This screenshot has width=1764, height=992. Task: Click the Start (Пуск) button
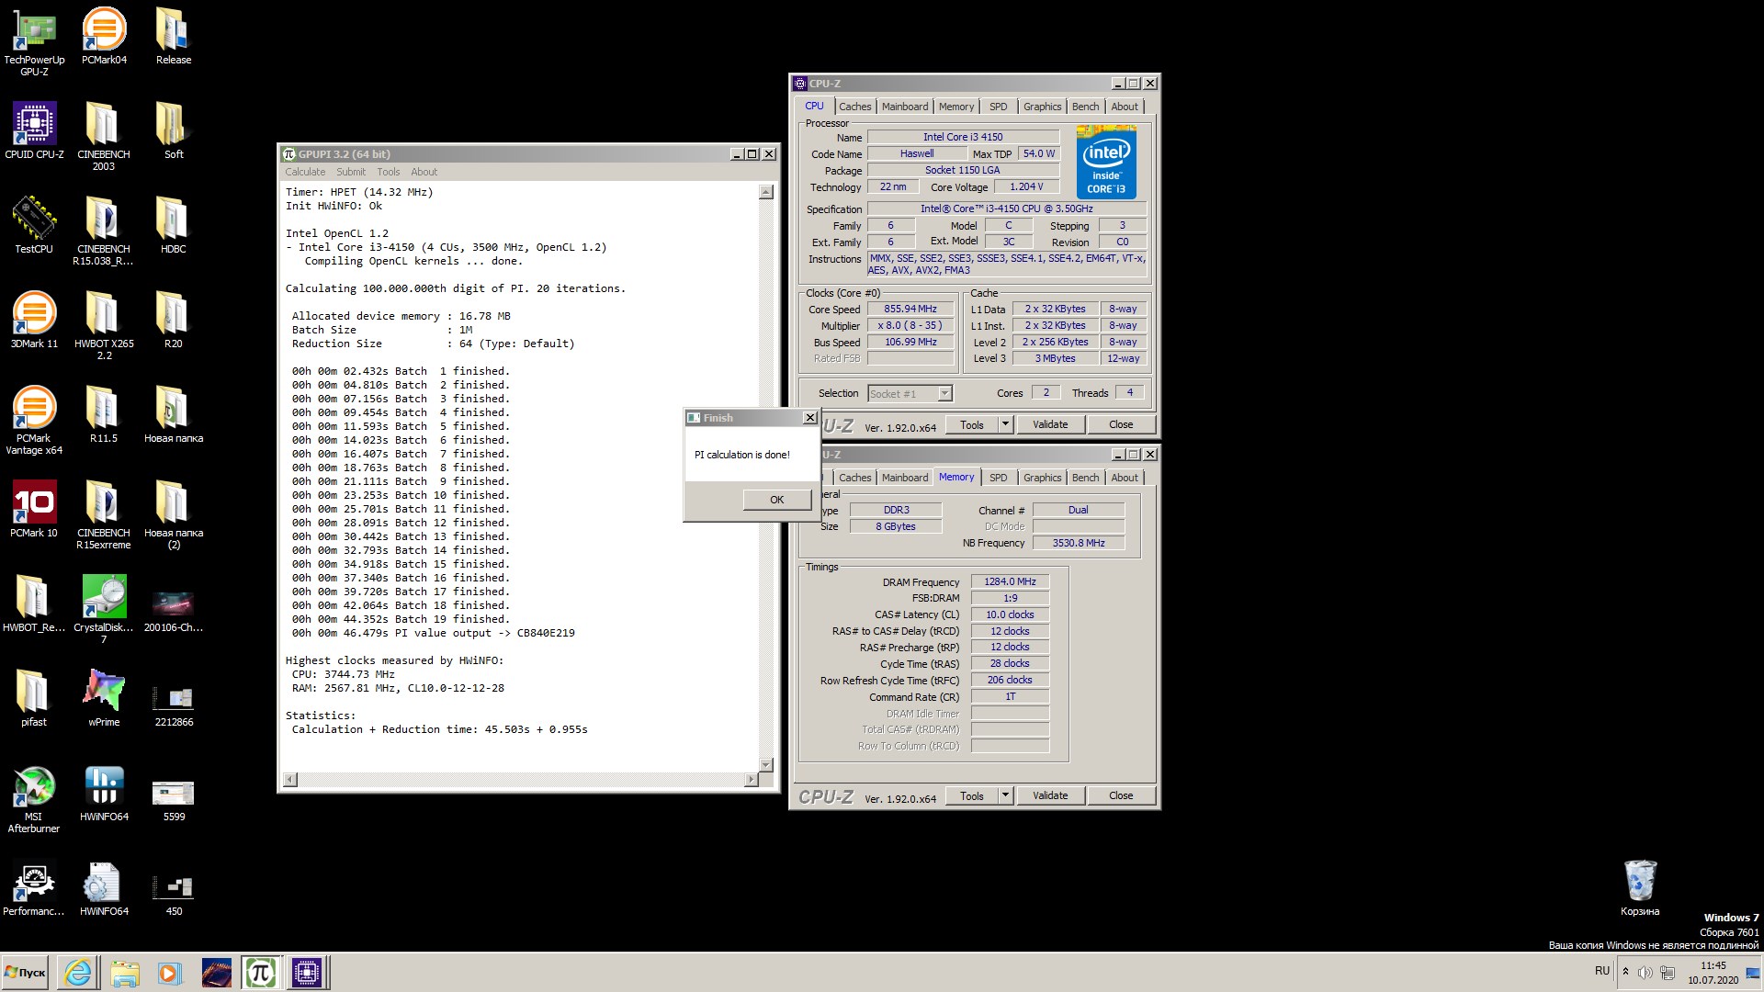[26, 972]
